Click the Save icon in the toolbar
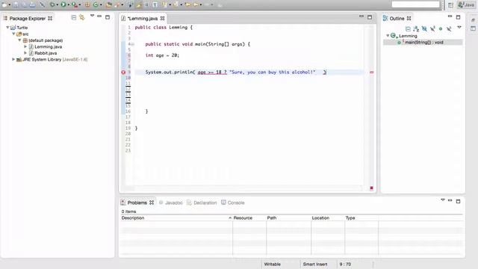 pos(16,4)
